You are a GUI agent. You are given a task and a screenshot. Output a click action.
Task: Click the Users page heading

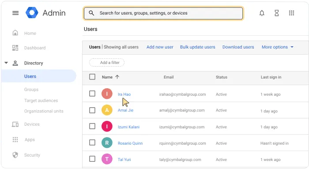90,29
